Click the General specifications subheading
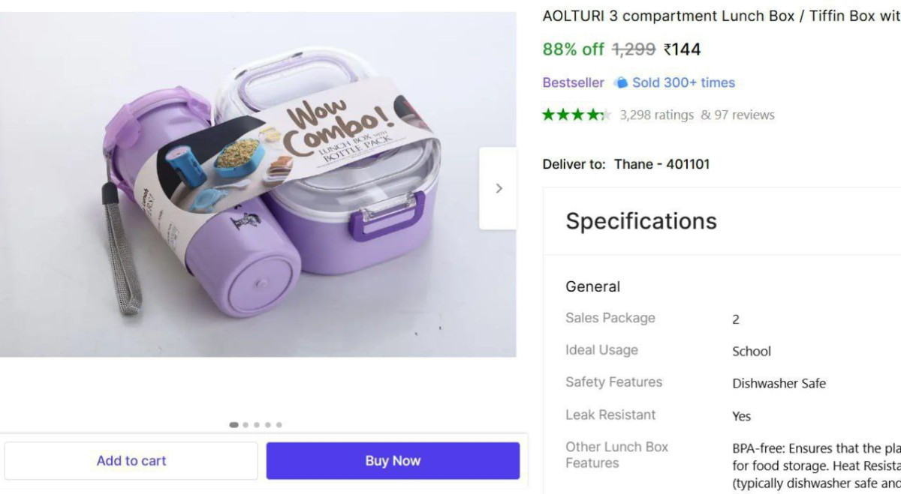This screenshot has height=494, width=901. click(592, 286)
